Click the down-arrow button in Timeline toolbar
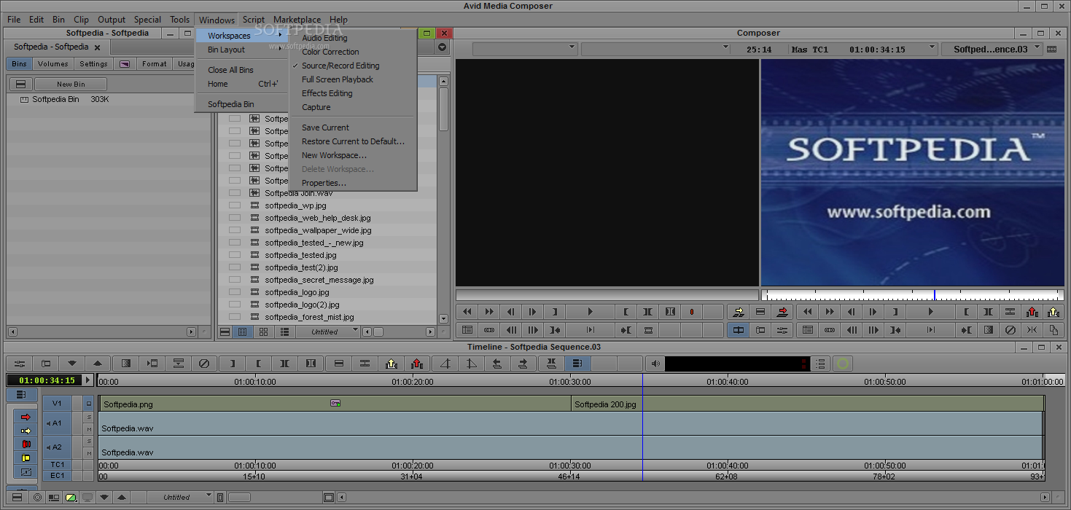The height and width of the screenshot is (510, 1071). (x=72, y=364)
